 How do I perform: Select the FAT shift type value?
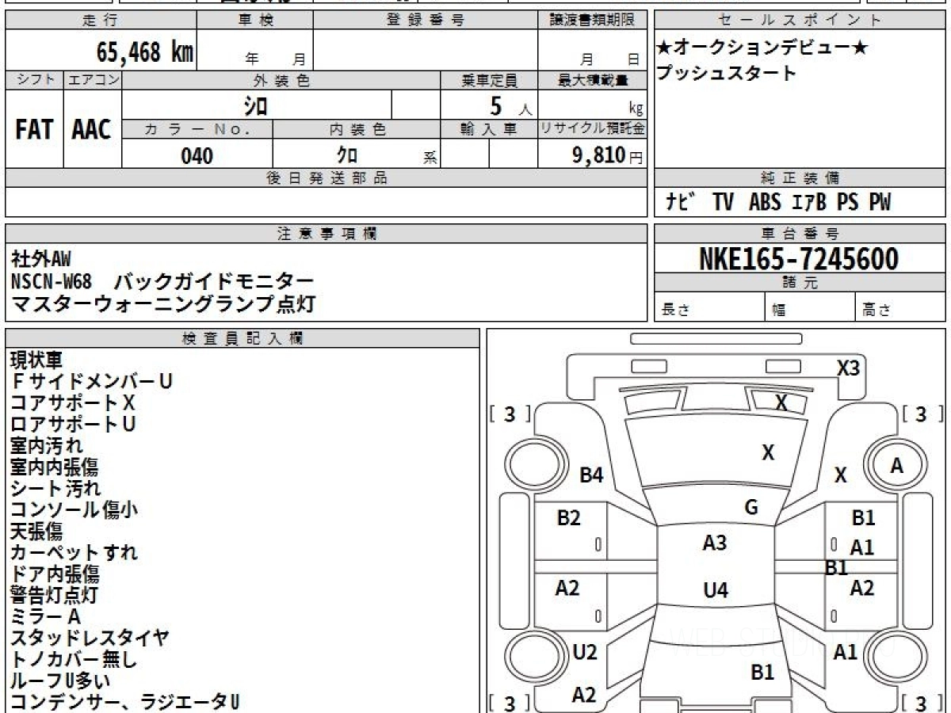tap(34, 130)
